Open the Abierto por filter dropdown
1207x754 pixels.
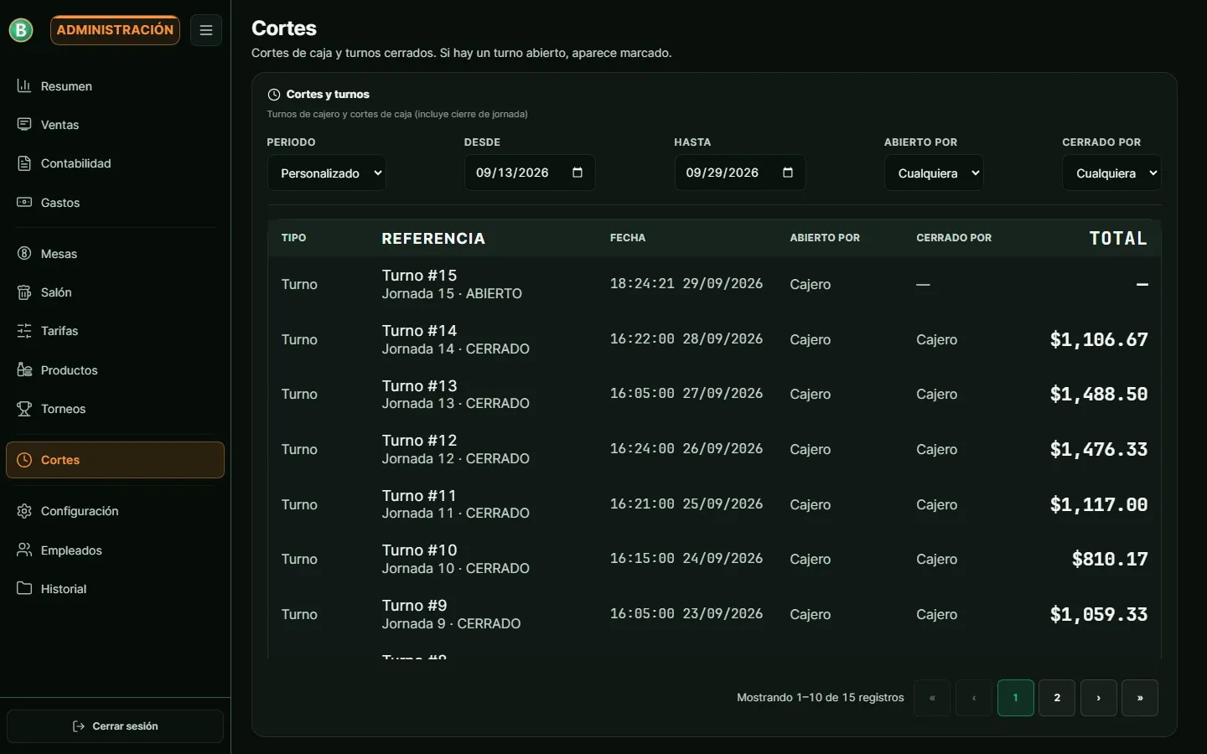[x=934, y=173]
